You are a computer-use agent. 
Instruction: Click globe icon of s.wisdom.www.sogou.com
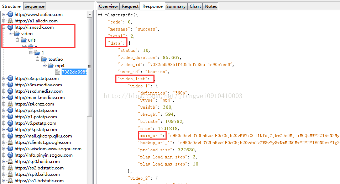coord(10,149)
